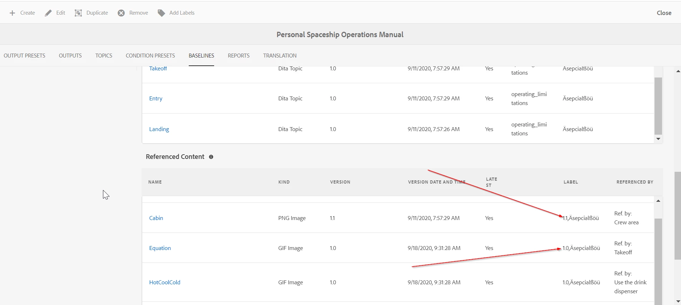Open the Equation image link
This screenshot has width=681, height=305.
(x=160, y=248)
